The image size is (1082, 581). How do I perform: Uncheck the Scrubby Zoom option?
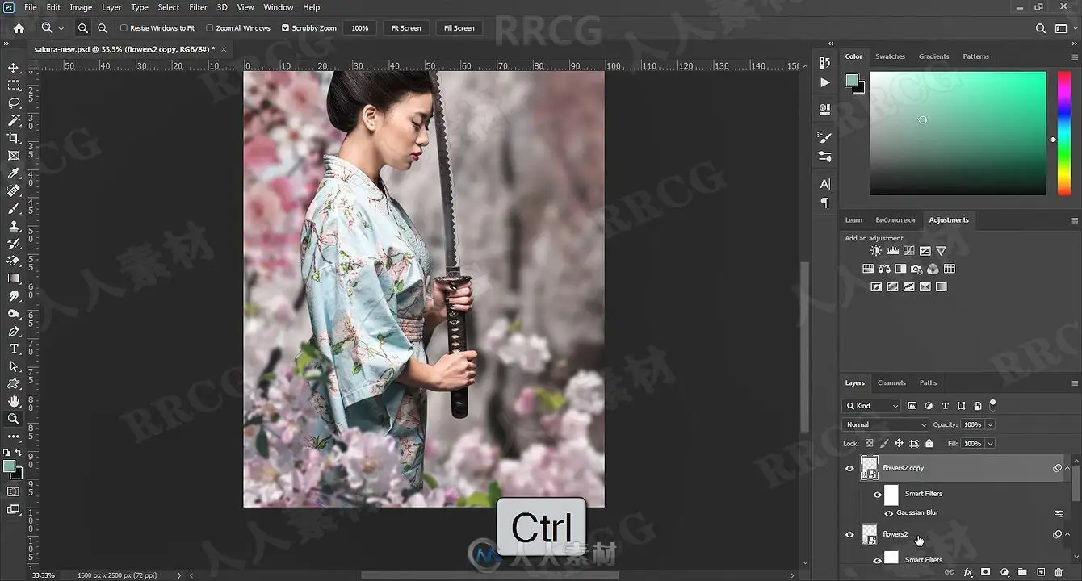[x=285, y=28]
